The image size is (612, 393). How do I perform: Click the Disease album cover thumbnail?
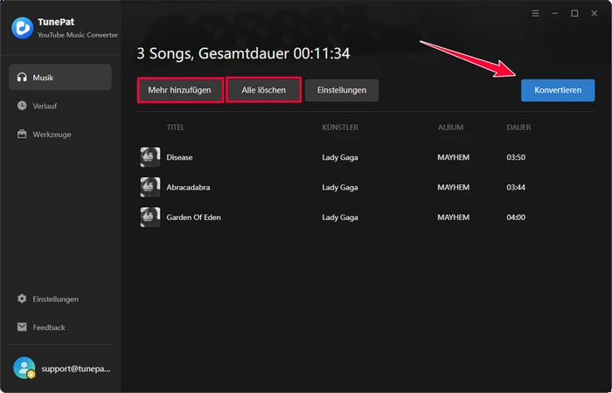150,157
